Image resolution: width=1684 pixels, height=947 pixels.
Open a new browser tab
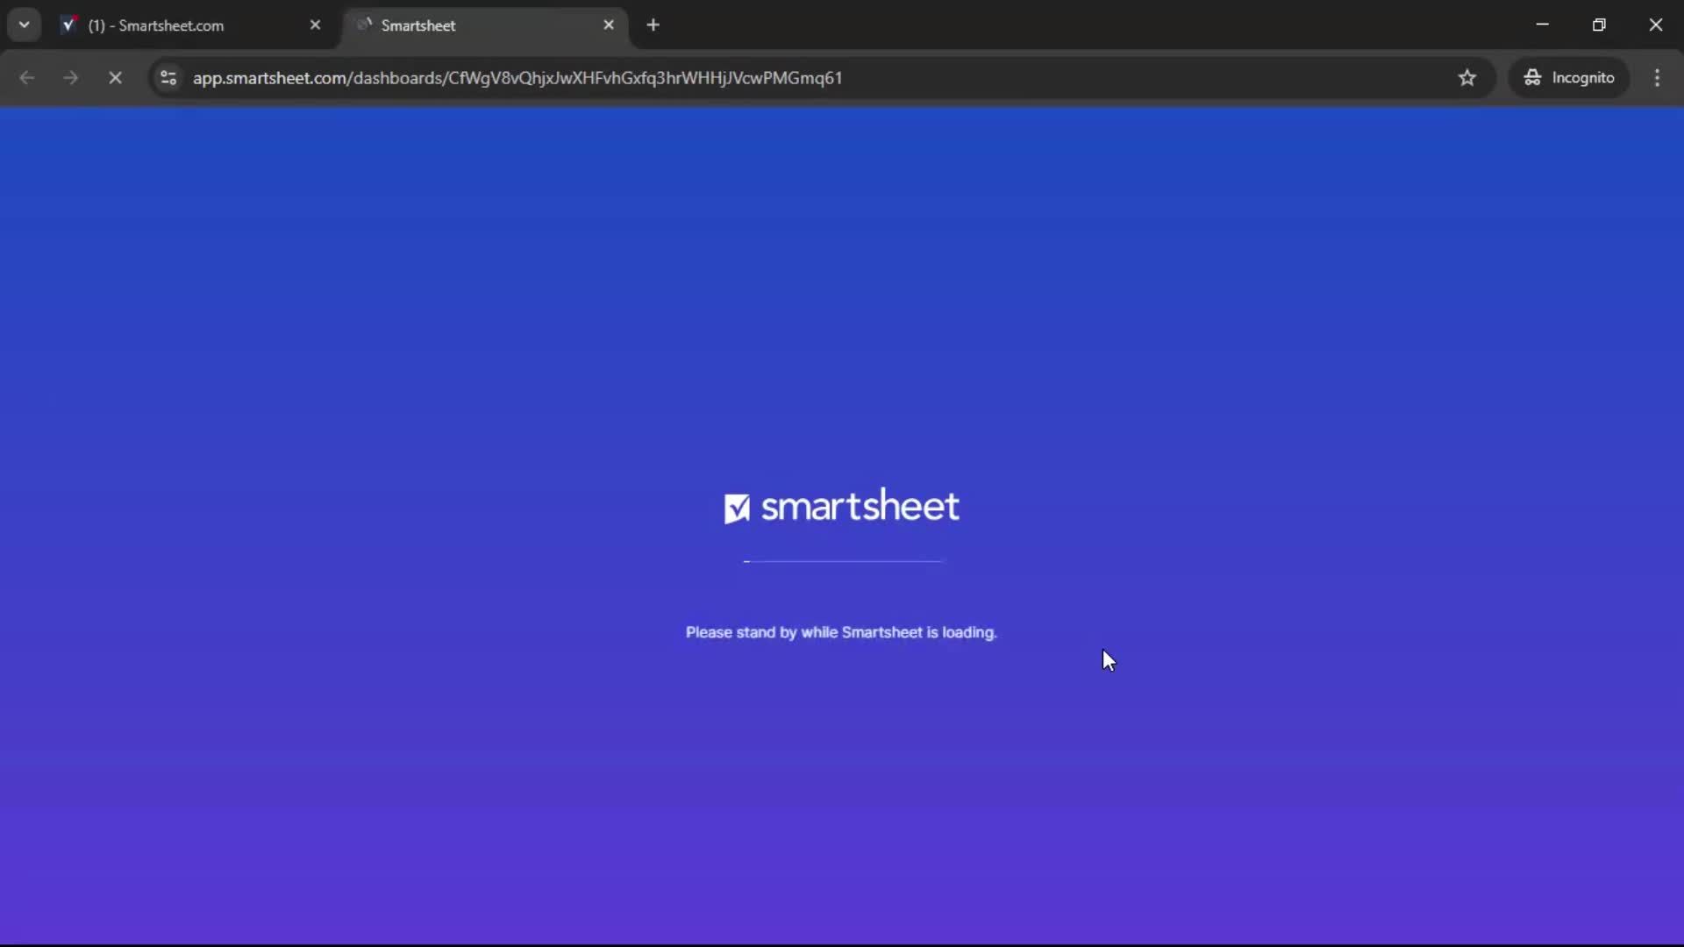(x=654, y=25)
